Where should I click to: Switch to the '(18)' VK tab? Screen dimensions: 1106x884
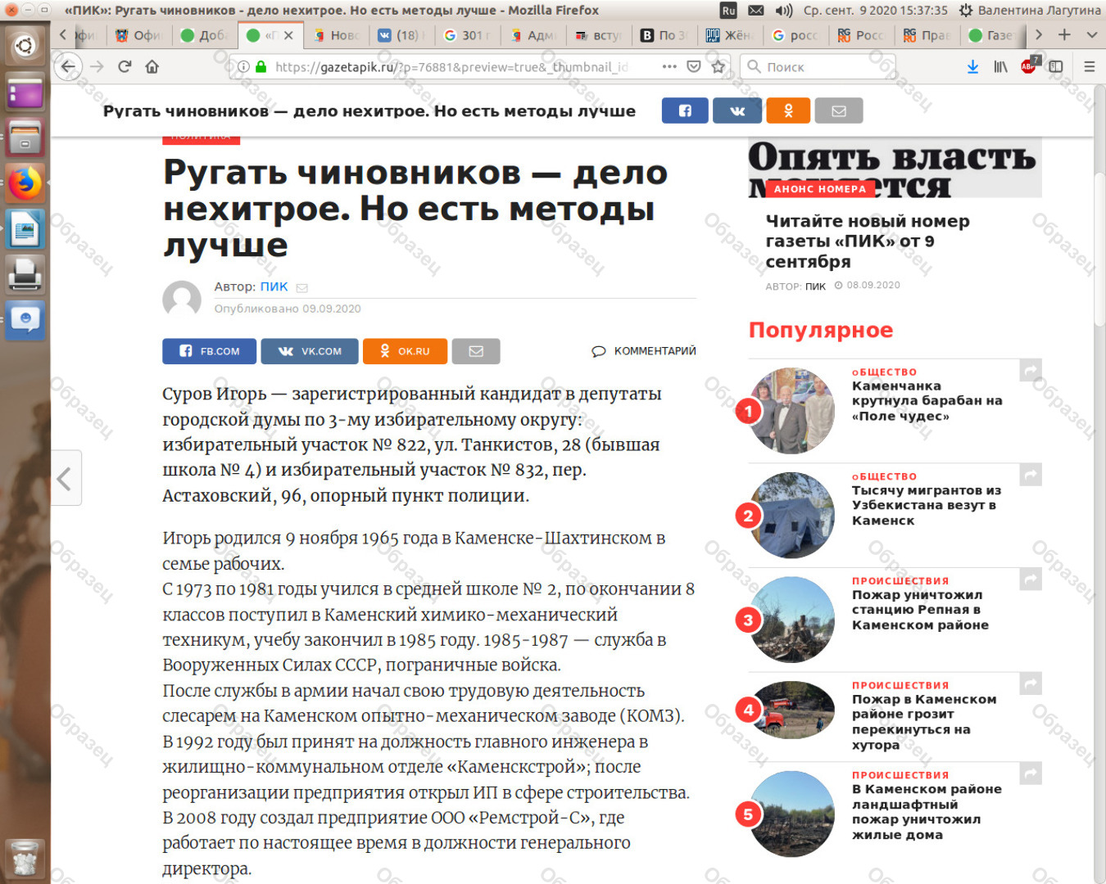tap(402, 35)
